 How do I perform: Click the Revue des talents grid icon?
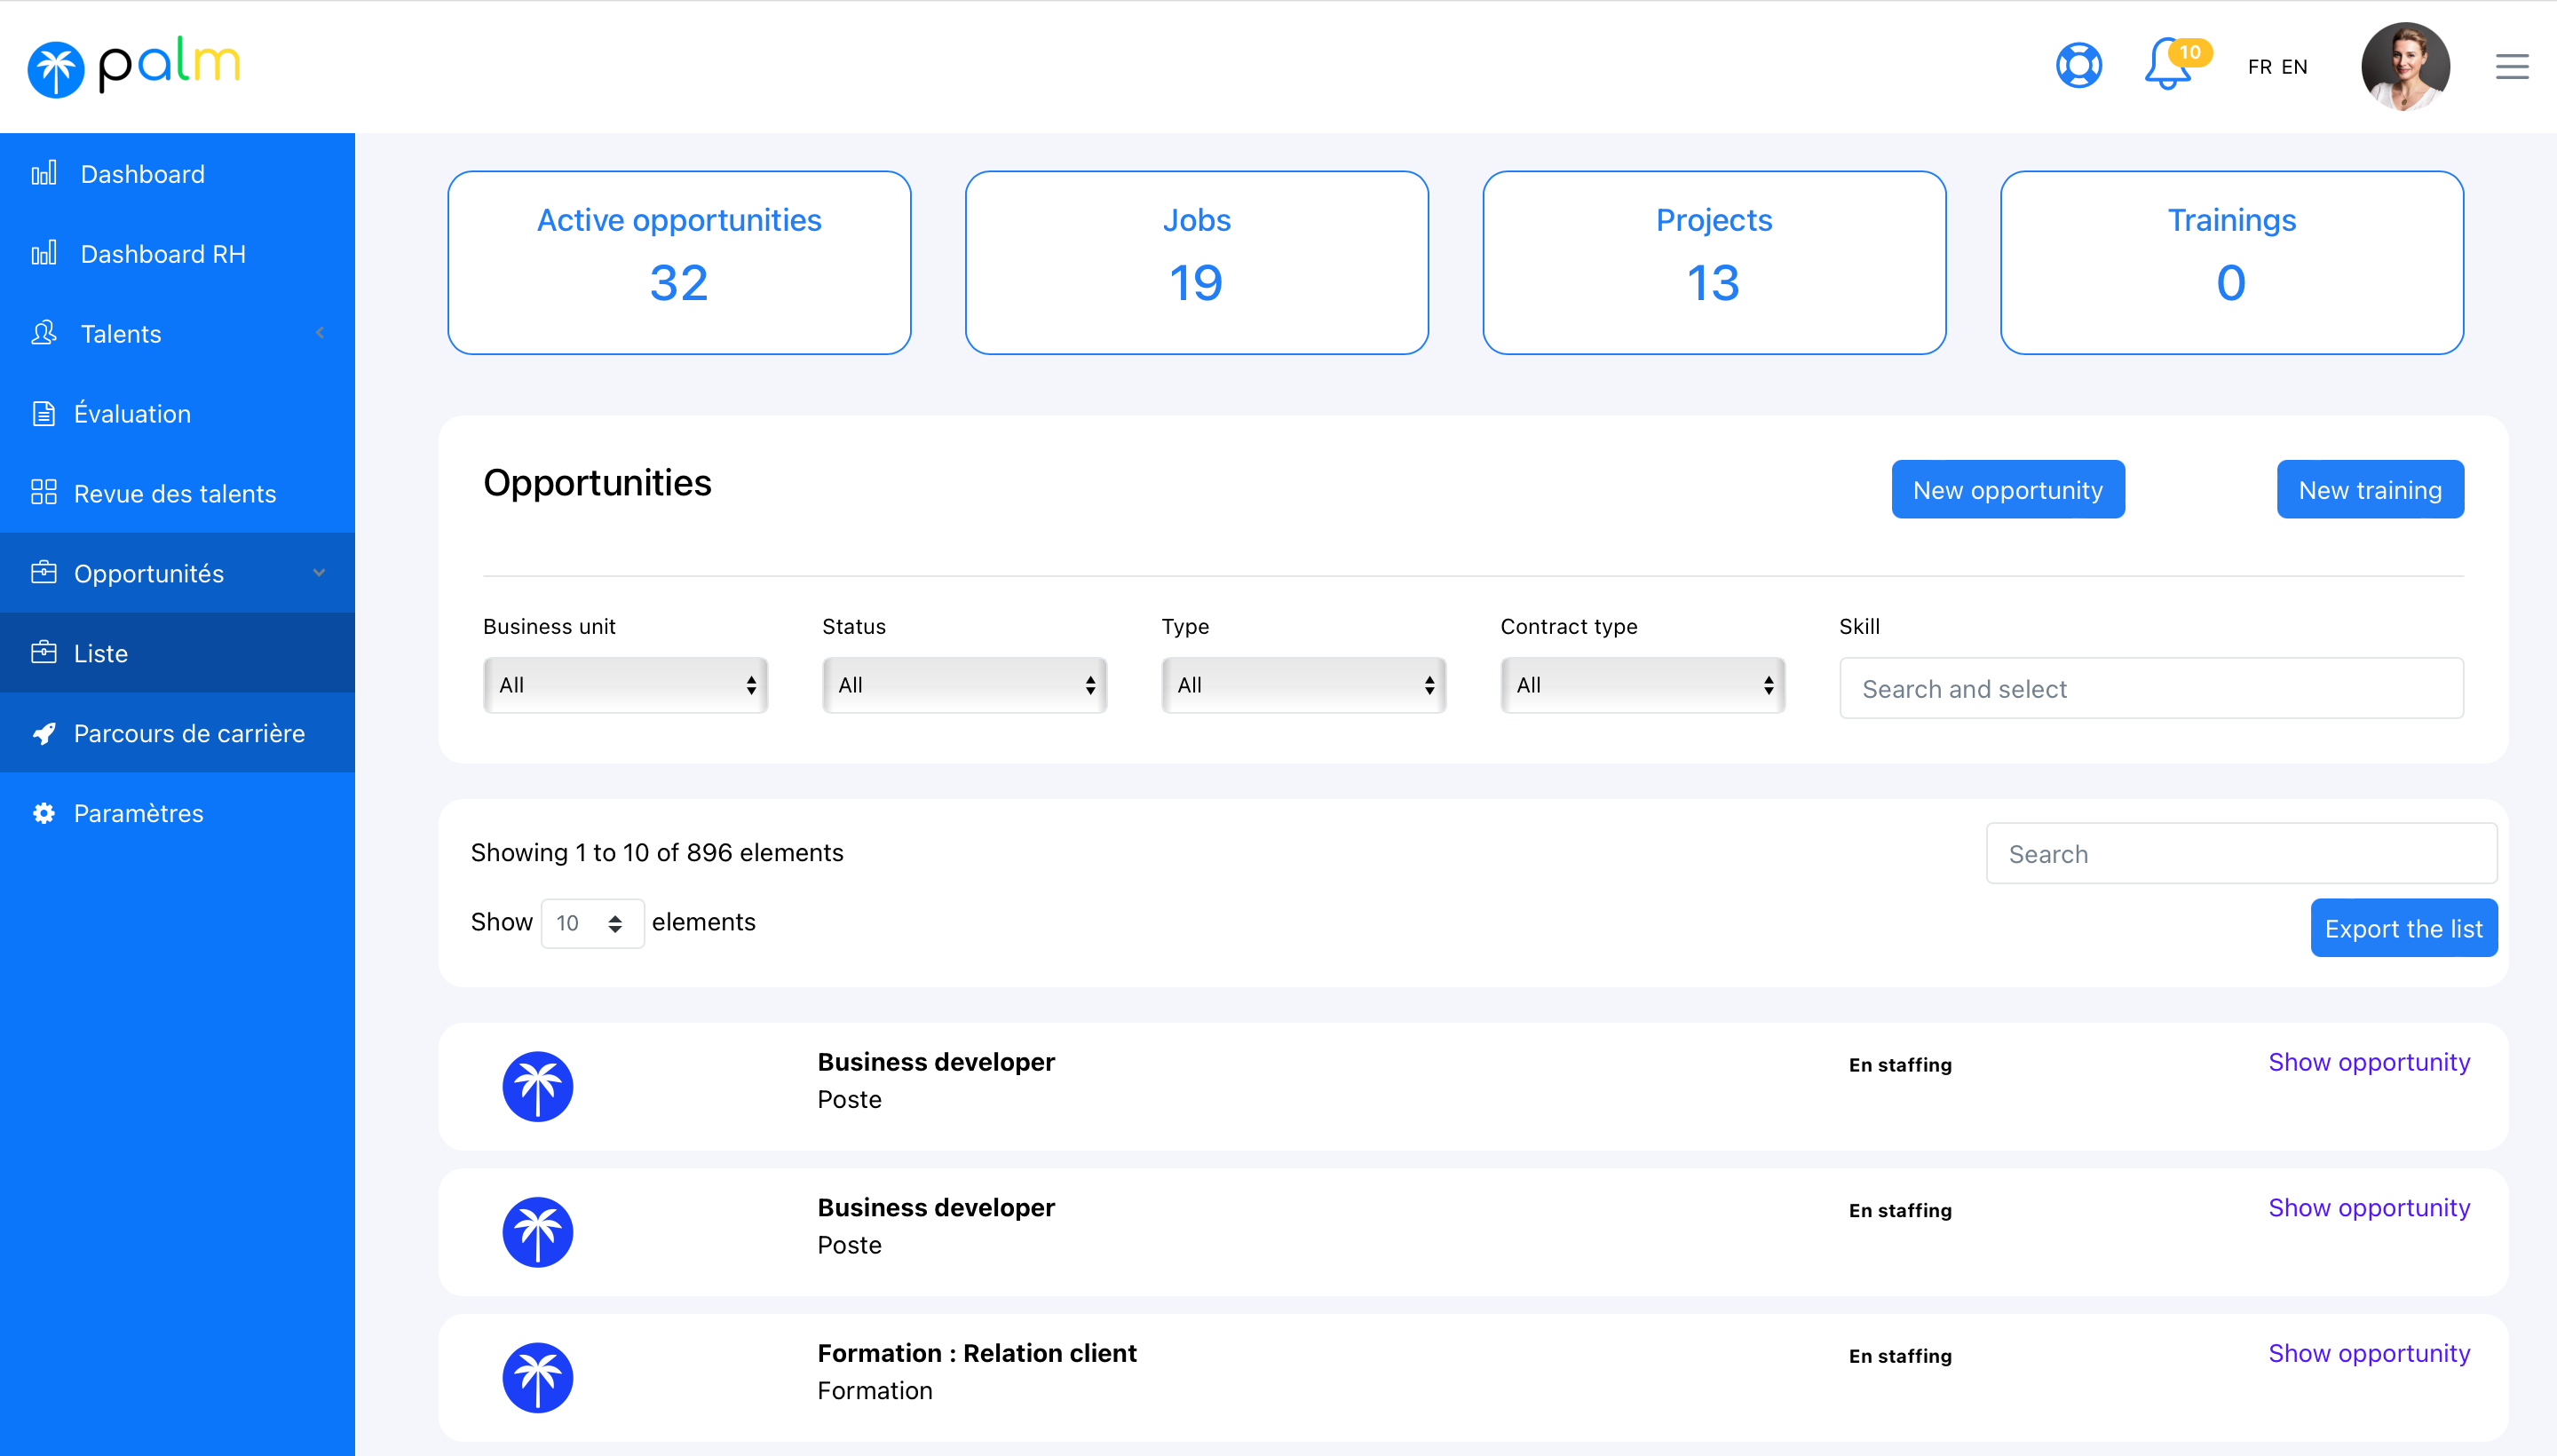pos(43,493)
